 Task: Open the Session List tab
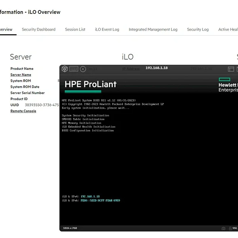click(x=75, y=29)
